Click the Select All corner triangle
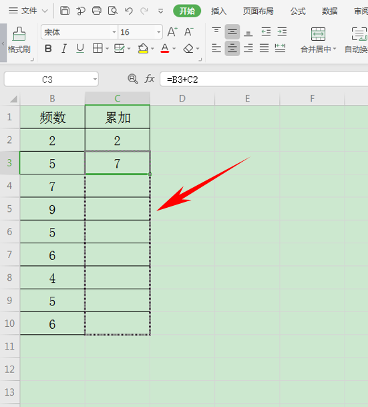 (x=14, y=99)
